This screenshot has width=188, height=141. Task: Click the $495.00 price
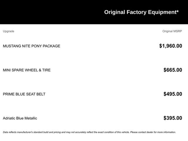(x=173, y=94)
